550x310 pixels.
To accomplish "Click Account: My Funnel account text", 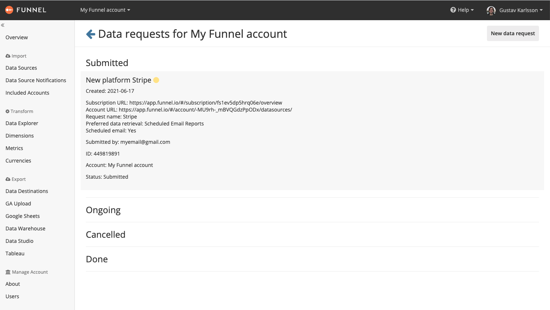I will click(120, 165).
